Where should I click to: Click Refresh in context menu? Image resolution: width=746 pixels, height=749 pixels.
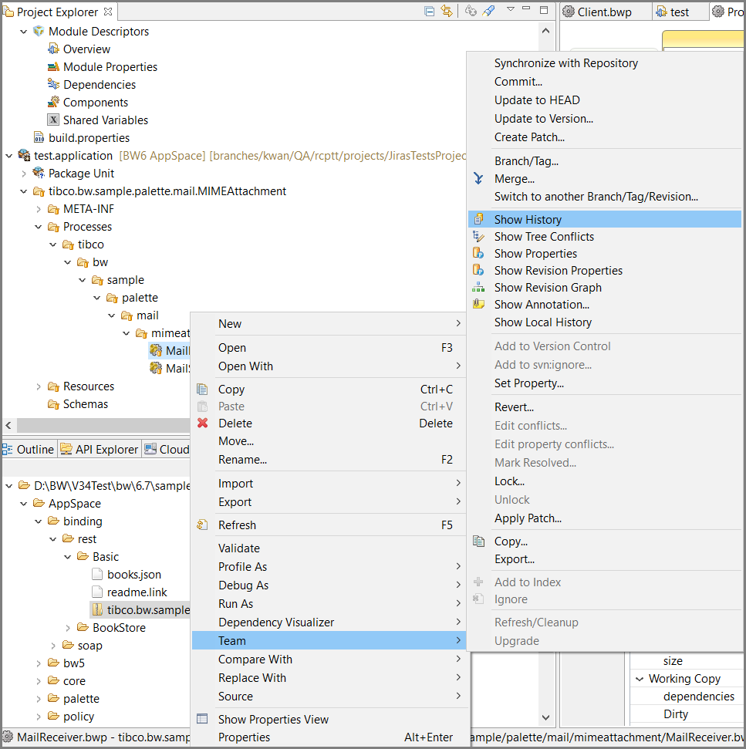[x=329, y=525]
